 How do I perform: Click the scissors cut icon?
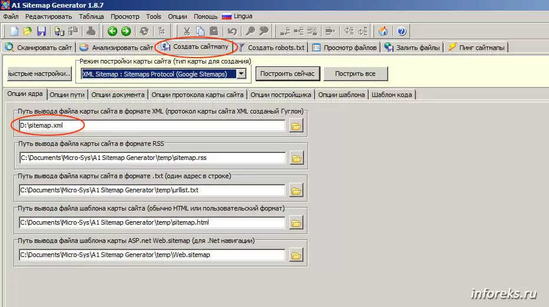(x=187, y=31)
